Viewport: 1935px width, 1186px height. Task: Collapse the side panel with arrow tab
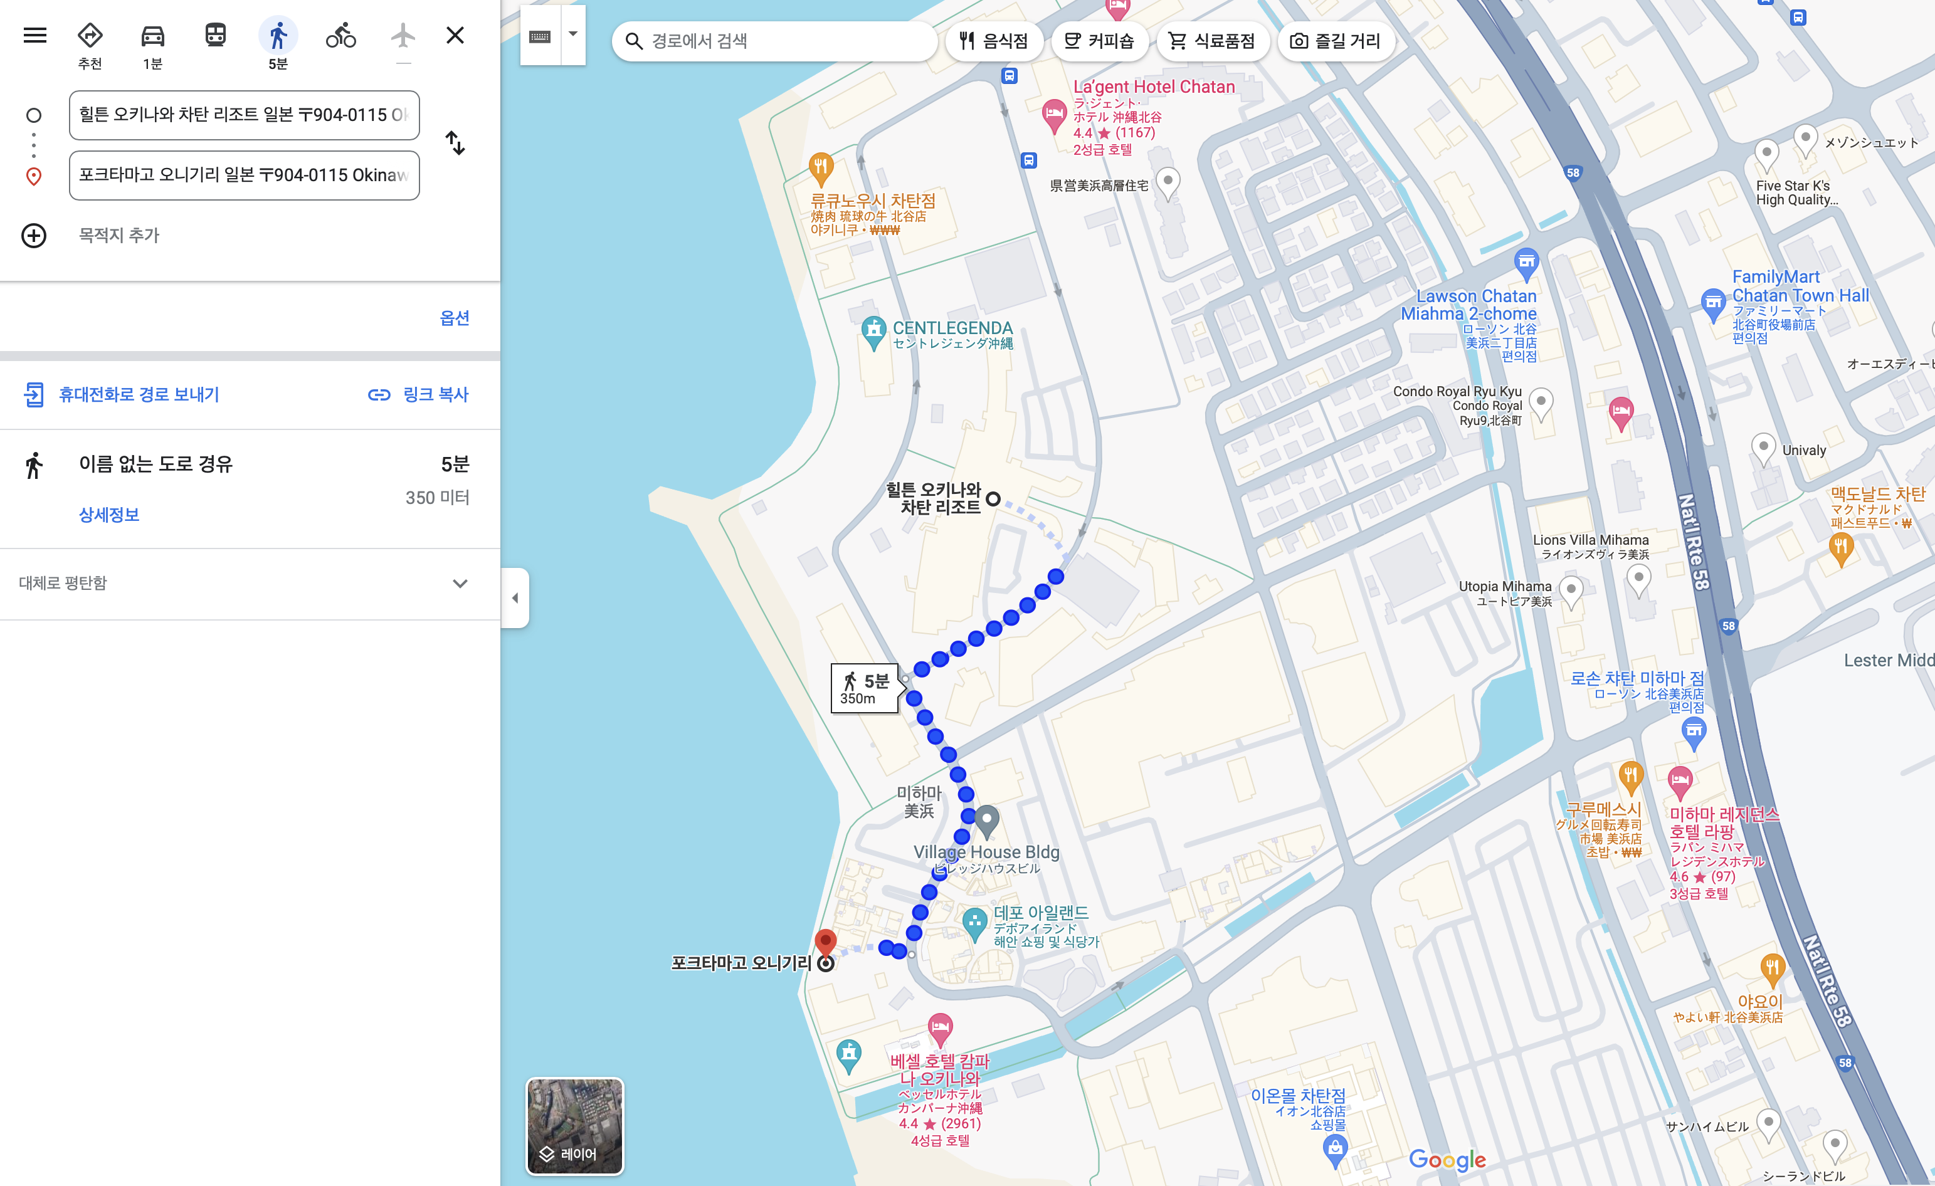point(515,598)
